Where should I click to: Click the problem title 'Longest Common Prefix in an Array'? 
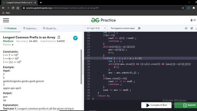(29, 37)
